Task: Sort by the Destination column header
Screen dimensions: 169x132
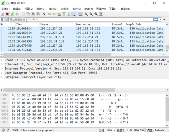Action: 93,25
